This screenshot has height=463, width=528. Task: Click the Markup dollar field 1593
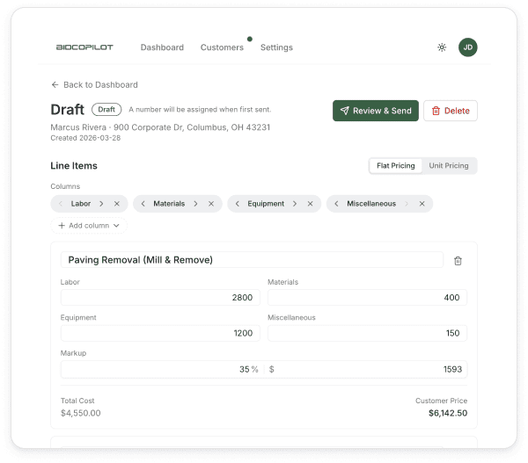(366, 369)
